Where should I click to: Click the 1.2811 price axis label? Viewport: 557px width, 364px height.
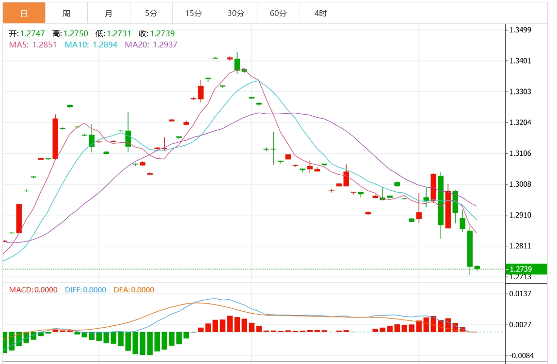pyautogui.click(x=521, y=246)
